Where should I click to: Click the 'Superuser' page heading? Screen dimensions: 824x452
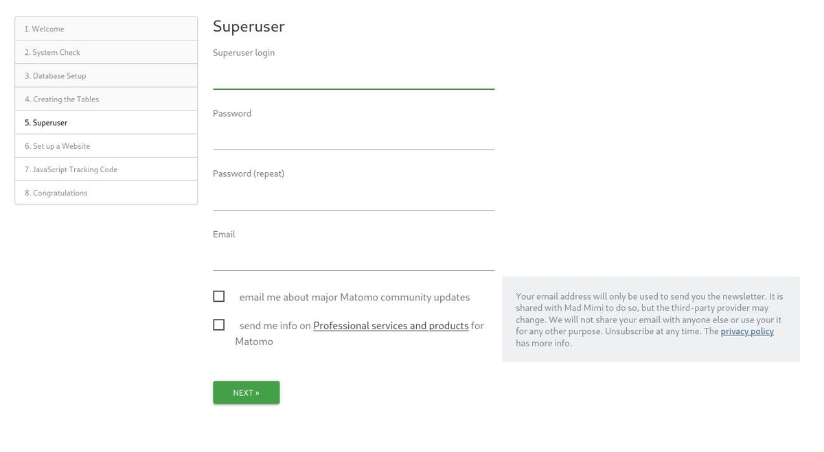pos(249,26)
